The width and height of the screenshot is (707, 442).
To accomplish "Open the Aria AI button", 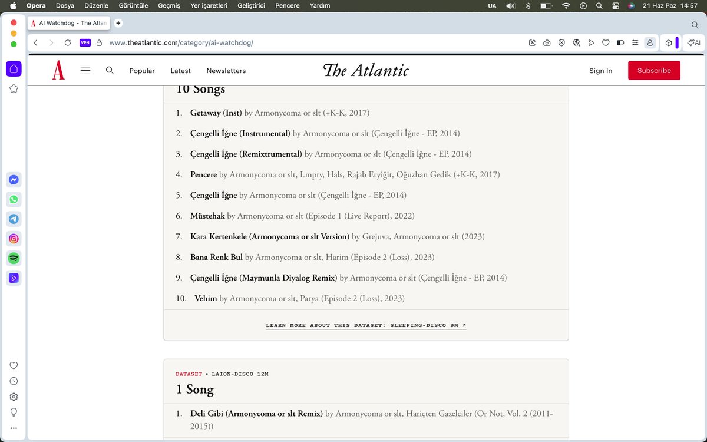I will [x=694, y=42].
